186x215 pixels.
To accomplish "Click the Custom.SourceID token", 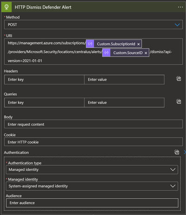I will (x=126, y=53).
